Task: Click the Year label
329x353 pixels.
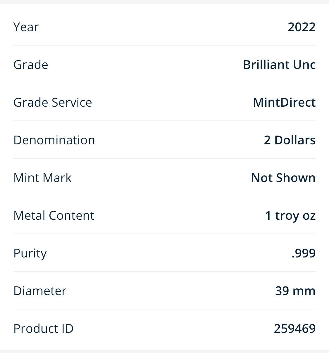Action: point(26,27)
